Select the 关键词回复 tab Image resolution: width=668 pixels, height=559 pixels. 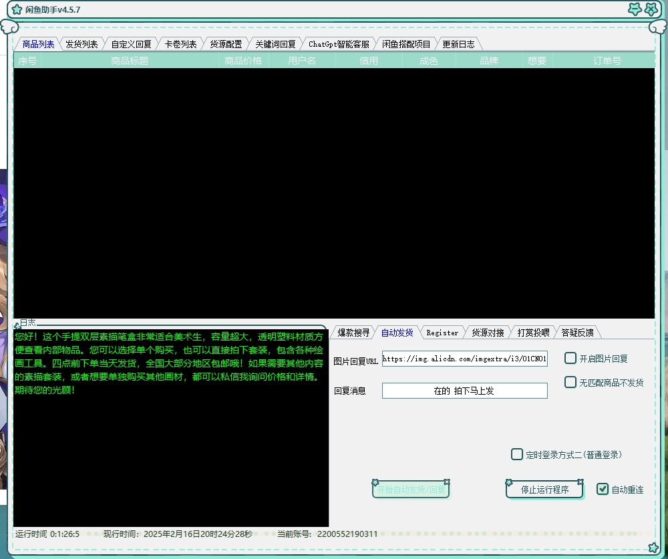(275, 44)
